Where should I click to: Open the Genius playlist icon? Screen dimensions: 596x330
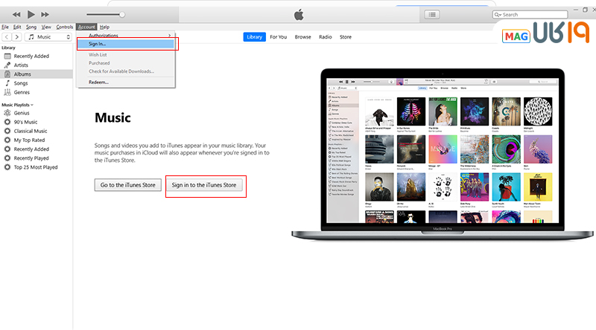pyautogui.click(x=7, y=113)
